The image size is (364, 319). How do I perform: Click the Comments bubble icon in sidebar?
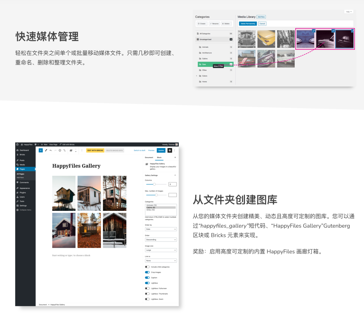[x=17, y=182]
